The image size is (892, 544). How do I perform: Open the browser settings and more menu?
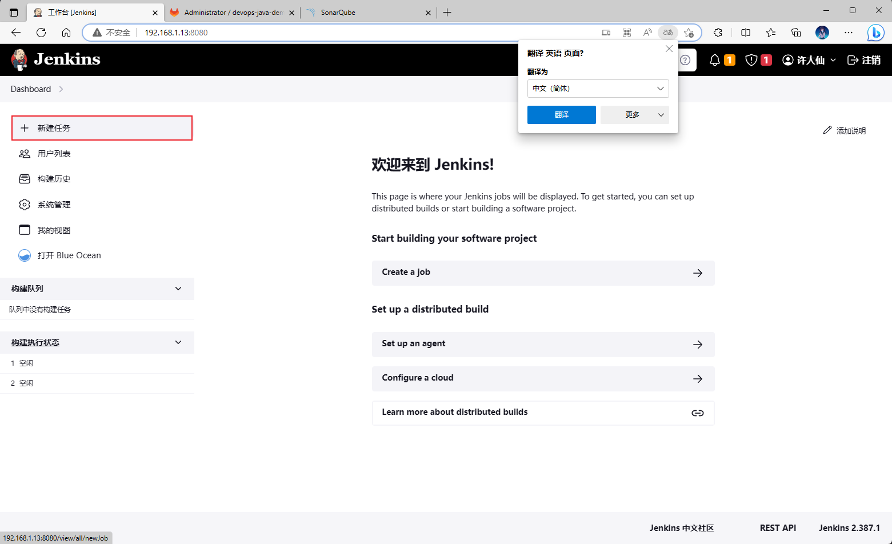tap(849, 33)
